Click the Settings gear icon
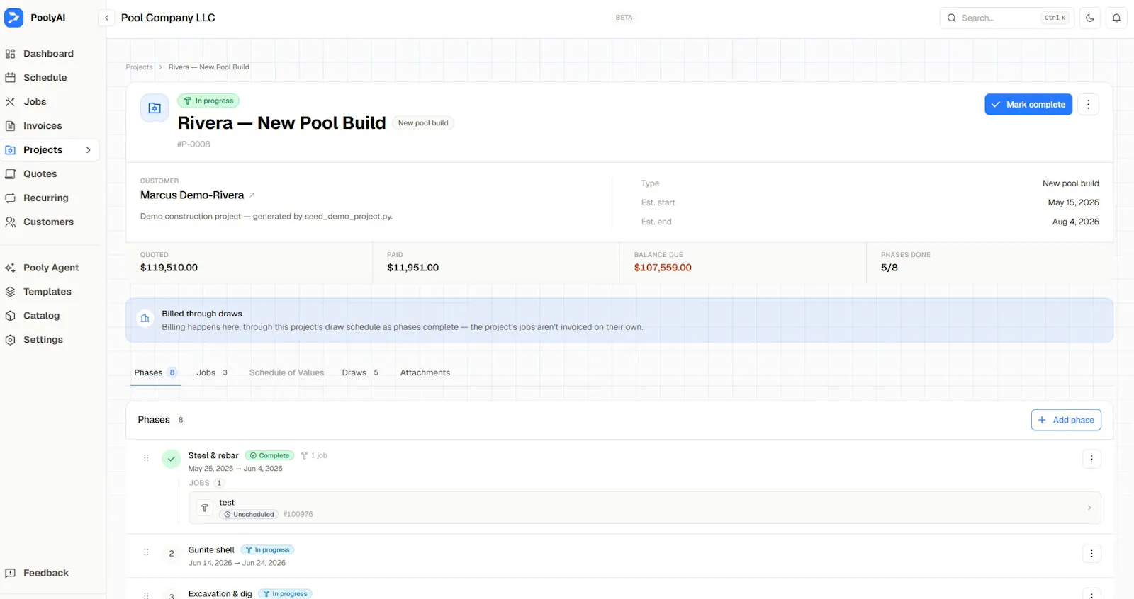Screen dimensions: 1134x599 pyautogui.click(x=10, y=340)
